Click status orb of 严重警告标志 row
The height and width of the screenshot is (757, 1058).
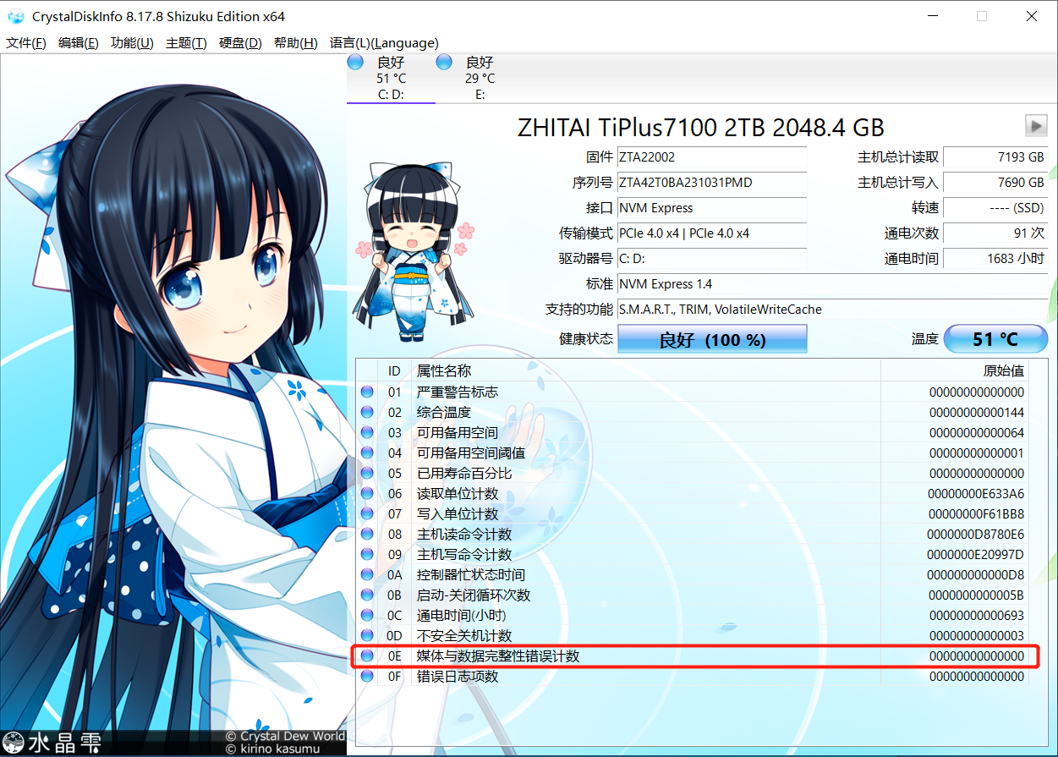click(x=367, y=392)
